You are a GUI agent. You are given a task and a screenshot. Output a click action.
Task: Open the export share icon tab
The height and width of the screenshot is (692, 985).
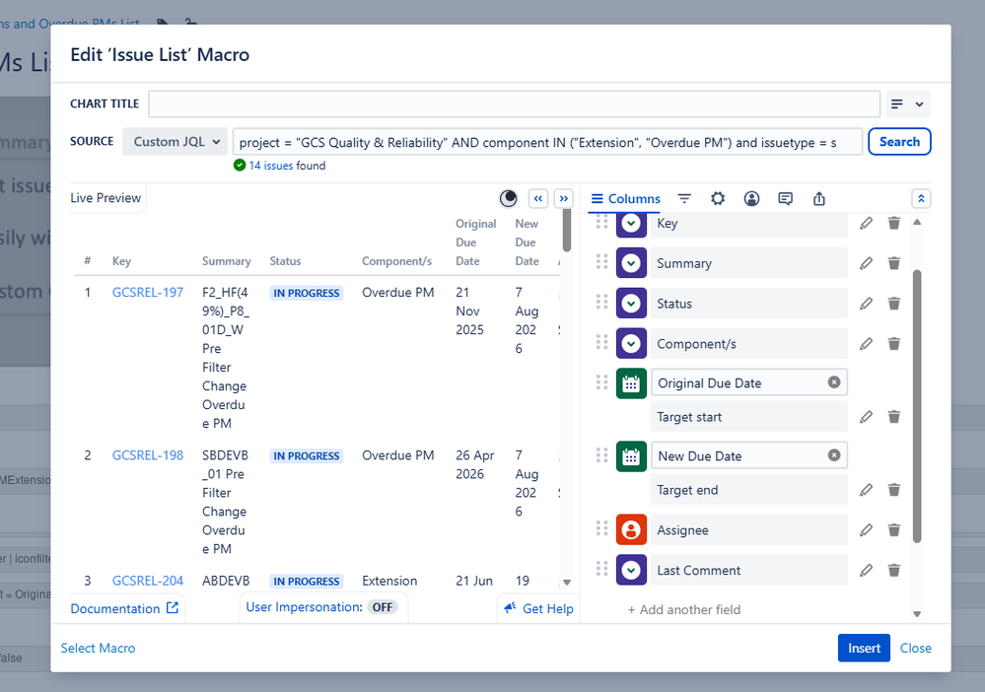(819, 198)
